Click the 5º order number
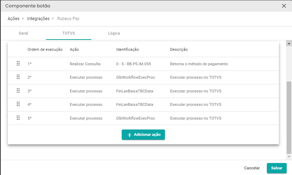This screenshot has height=175, width=292. pyautogui.click(x=29, y=118)
